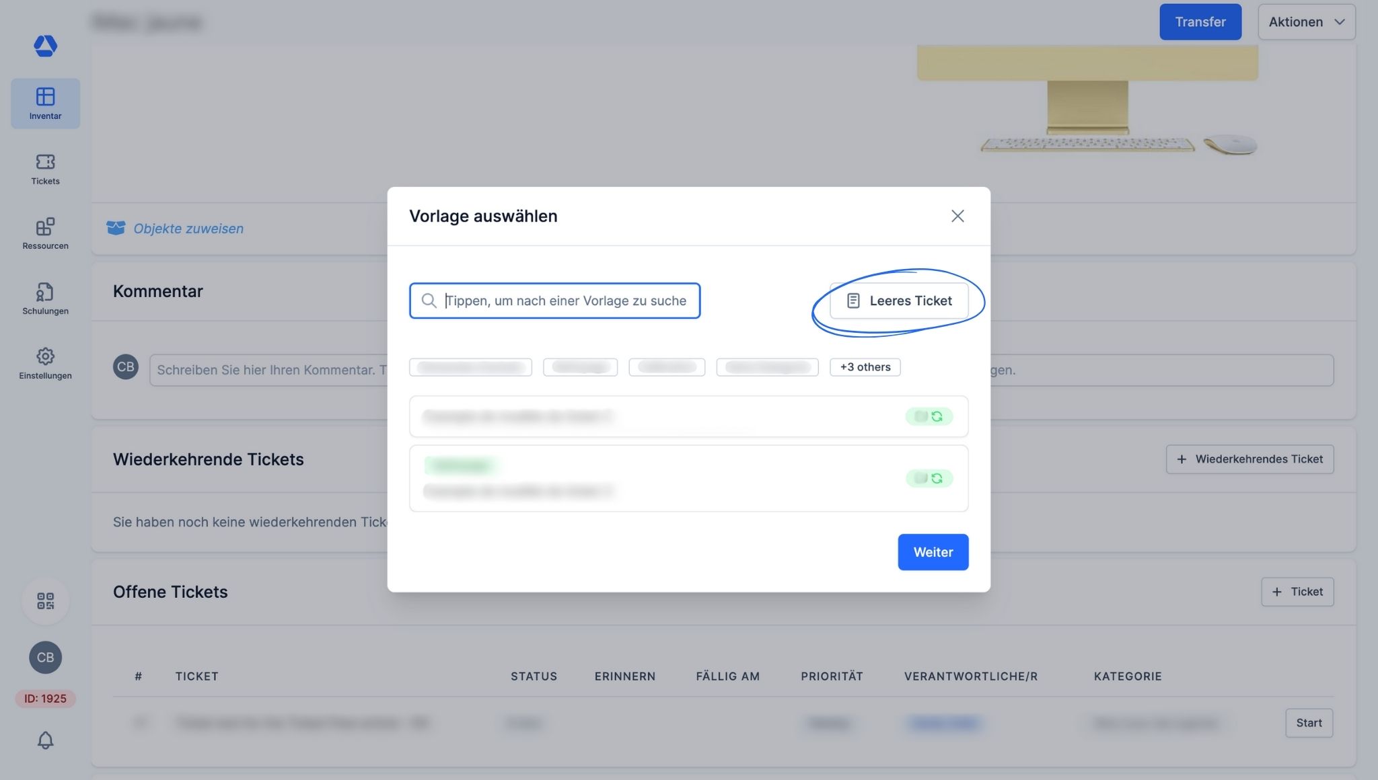This screenshot has height=780, width=1378.
Task: Open notifications bell icon
Action: [x=45, y=740]
